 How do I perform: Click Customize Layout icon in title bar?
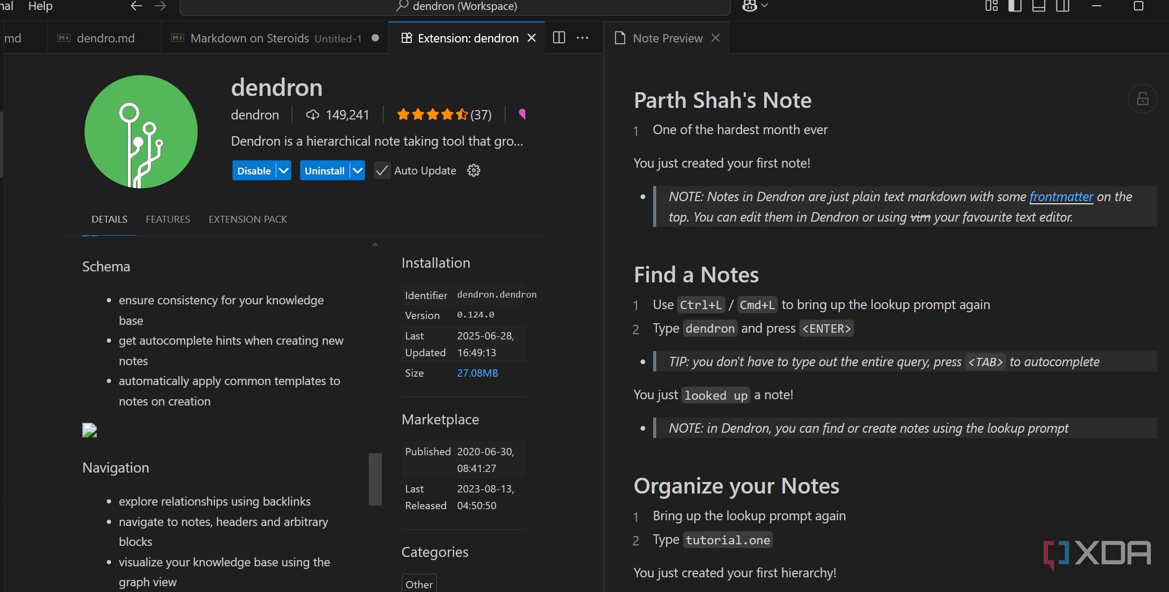click(x=991, y=6)
